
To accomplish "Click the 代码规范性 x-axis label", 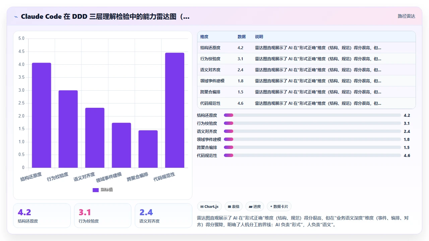I will tap(164, 177).
